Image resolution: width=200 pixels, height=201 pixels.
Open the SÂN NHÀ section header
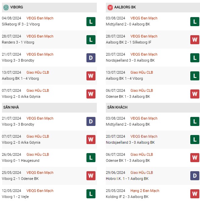[x=49, y=108]
